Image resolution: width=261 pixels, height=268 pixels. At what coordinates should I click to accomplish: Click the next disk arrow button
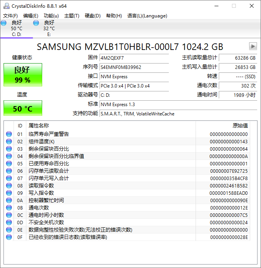click(x=253, y=46)
